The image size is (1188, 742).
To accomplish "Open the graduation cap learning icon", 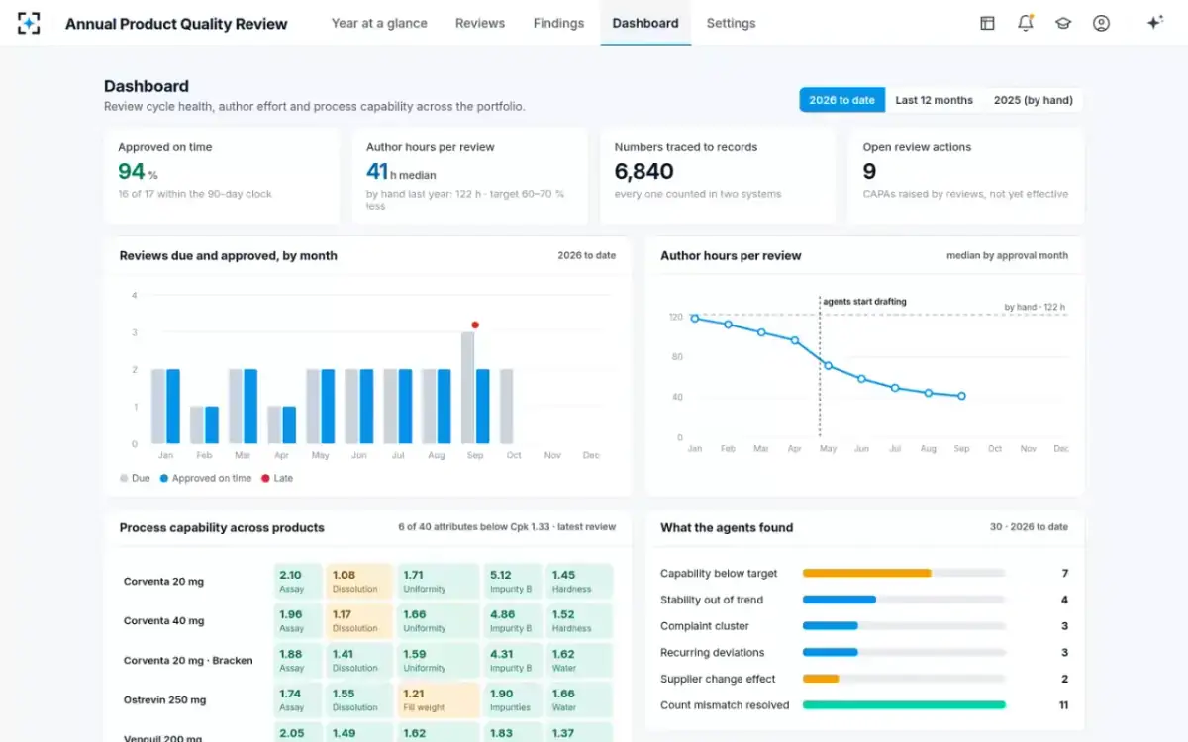I will (x=1063, y=23).
